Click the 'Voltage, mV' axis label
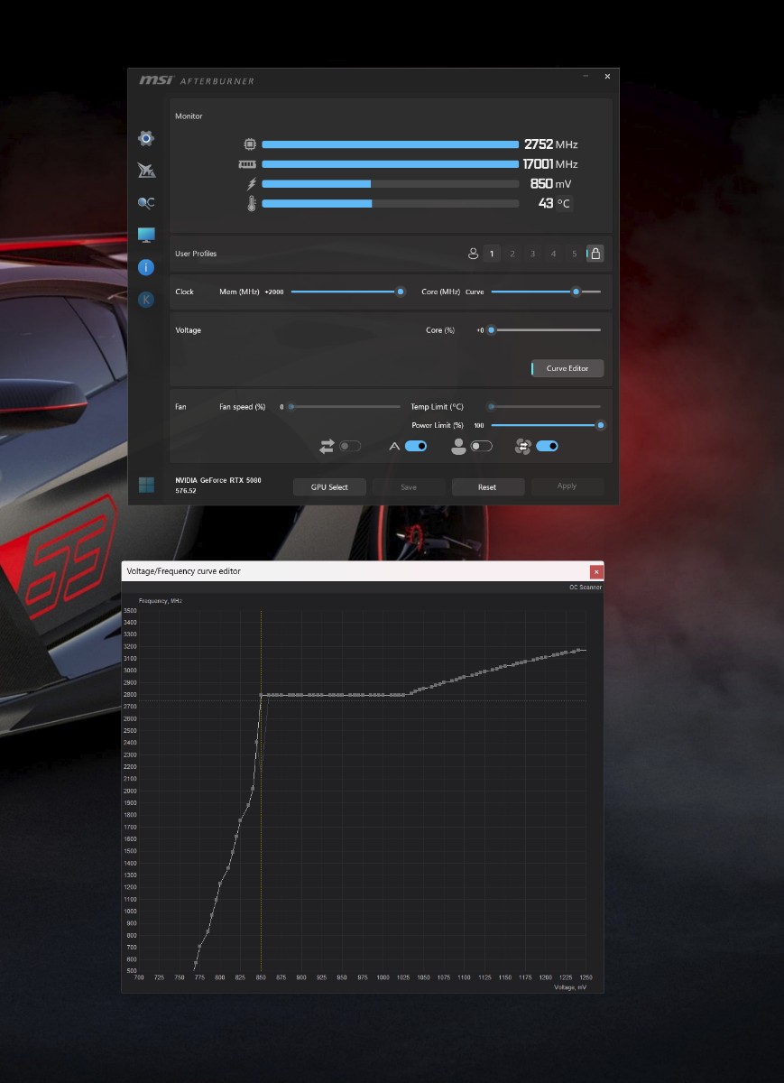This screenshot has width=784, height=1083. click(x=570, y=987)
